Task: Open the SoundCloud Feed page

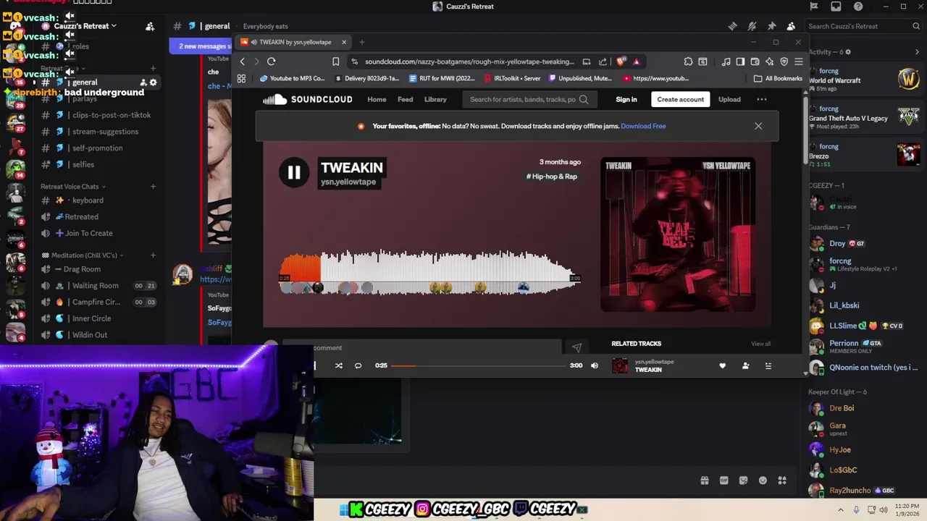Action: 406,99
